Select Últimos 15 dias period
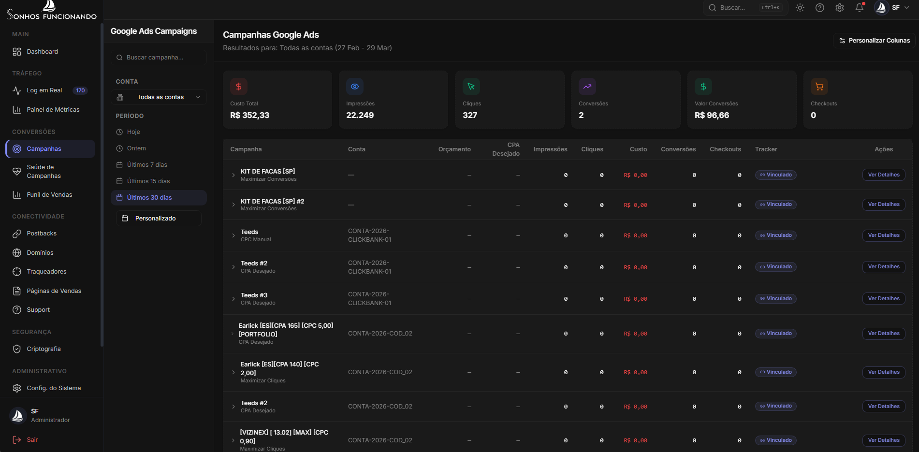The height and width of the screenshot is (452, 919). [159, 181]
